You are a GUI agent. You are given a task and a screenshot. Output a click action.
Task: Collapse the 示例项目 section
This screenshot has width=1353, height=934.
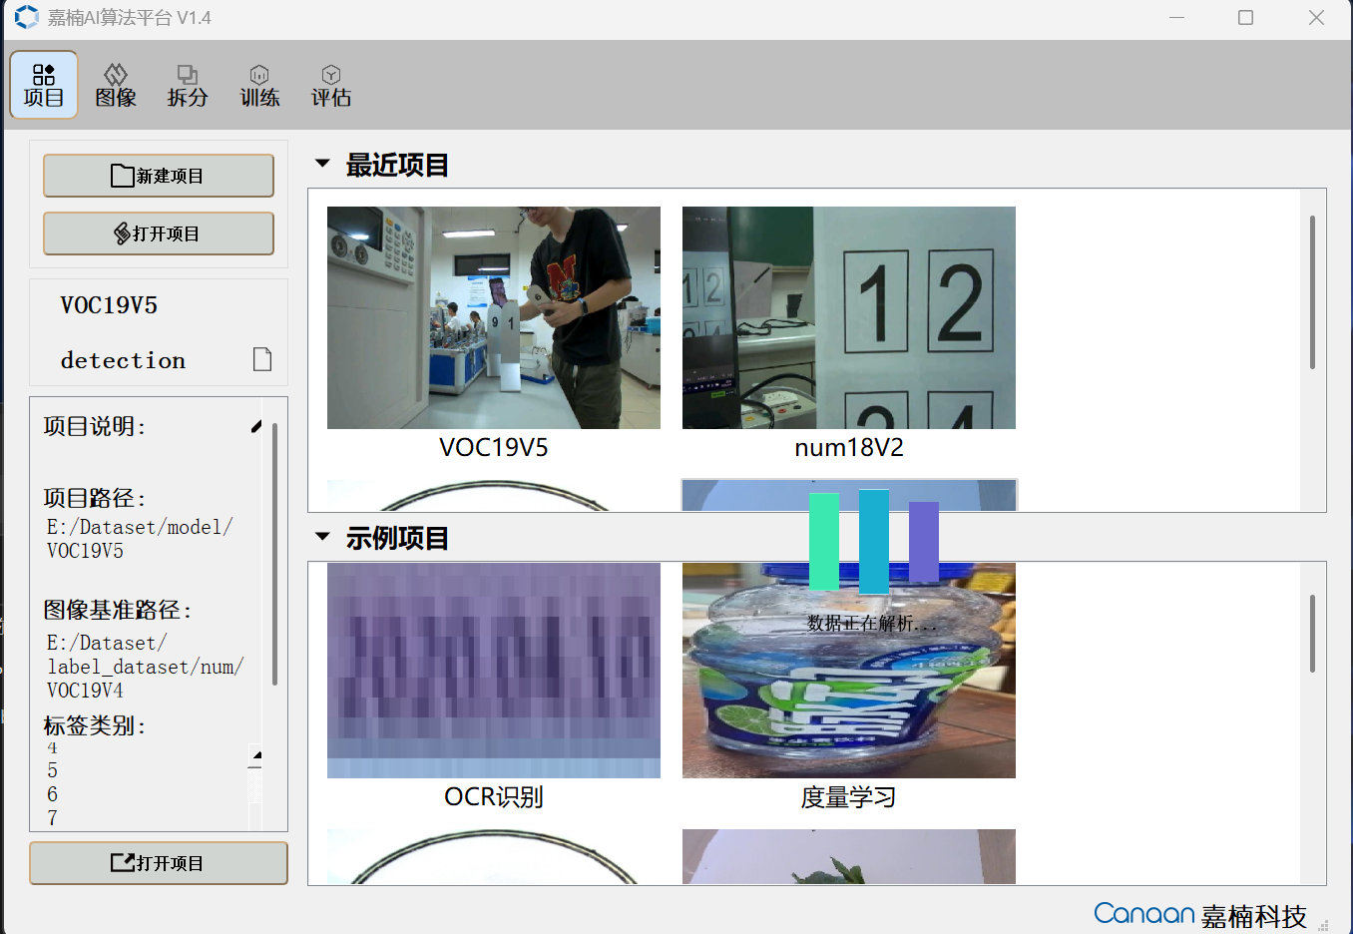[x=321, y=535]
